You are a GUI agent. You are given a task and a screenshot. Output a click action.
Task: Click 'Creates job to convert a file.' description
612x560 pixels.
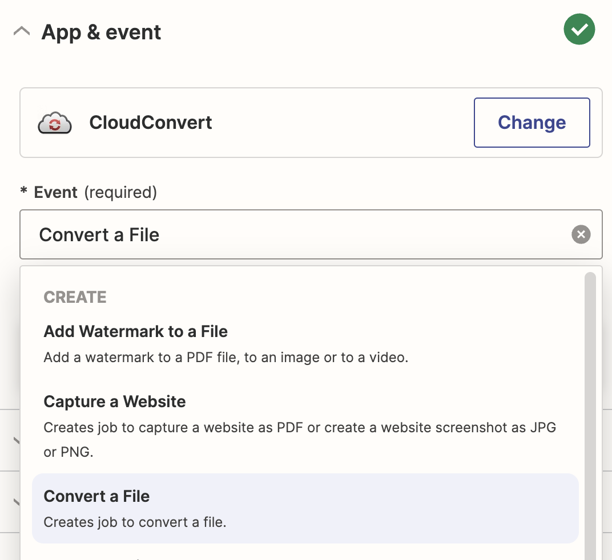coord(135,522)
